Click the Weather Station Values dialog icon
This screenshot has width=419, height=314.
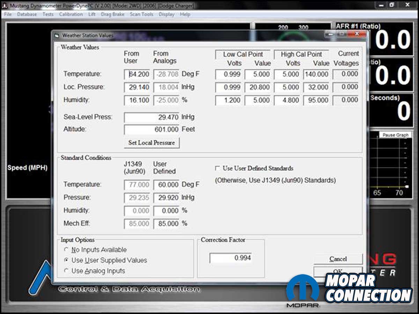click(57, 36)
